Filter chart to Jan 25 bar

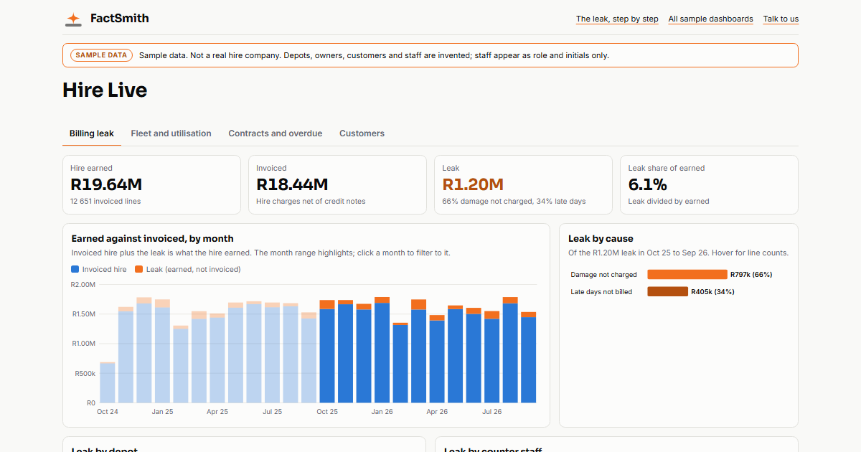[163, 351]
